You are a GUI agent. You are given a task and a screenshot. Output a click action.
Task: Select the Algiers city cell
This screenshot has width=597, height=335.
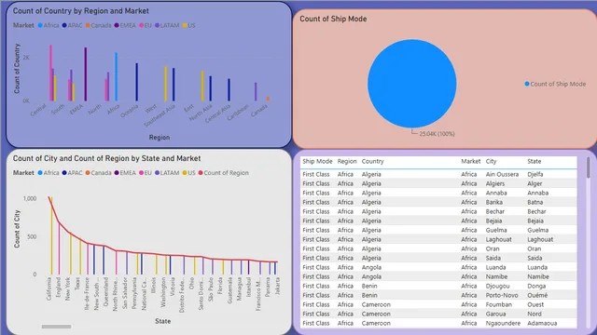pos(495,183)
